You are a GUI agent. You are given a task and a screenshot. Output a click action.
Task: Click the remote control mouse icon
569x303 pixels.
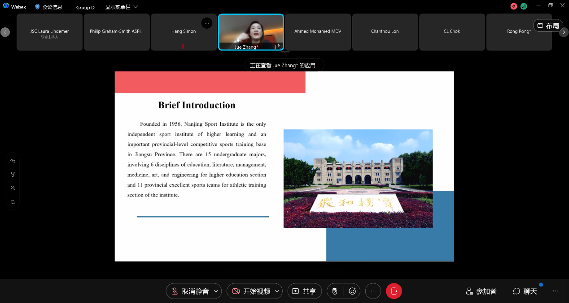click(13, 175)
